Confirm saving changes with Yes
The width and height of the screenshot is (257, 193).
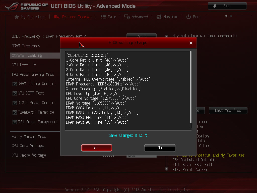[97, 148]
